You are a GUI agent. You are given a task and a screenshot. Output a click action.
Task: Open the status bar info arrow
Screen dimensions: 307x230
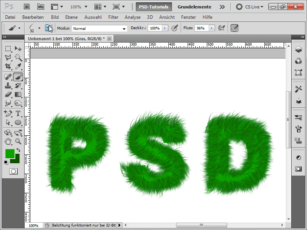click(119, 225)
